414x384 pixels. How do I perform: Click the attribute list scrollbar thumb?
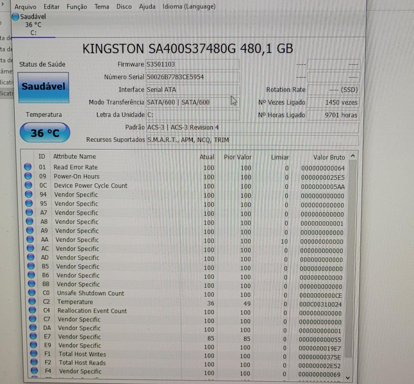351,259
